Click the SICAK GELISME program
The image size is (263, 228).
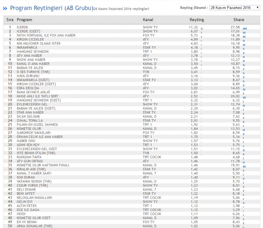(28, 117)
